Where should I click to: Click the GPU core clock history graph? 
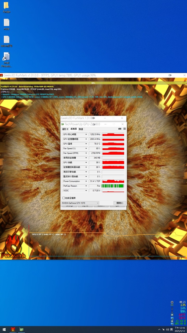coord(113,135)
